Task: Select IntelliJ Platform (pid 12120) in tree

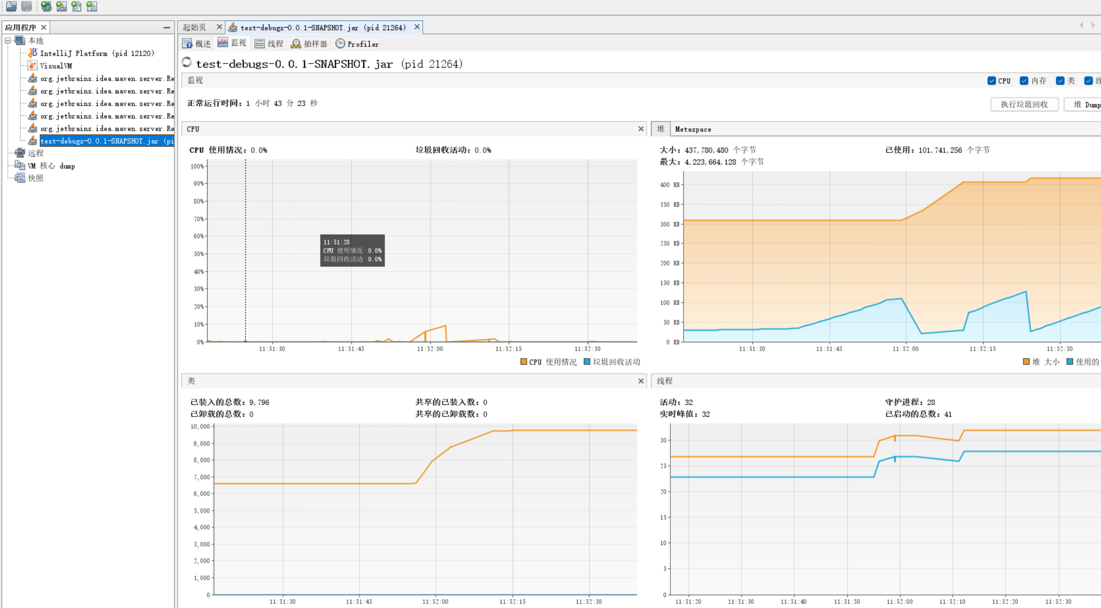Action: pos(97,53)
